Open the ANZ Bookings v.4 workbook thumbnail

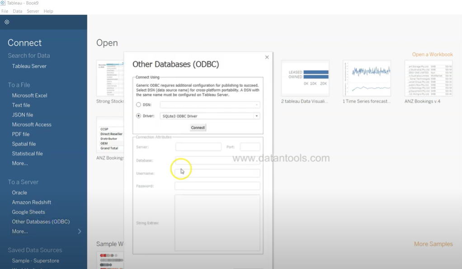(429, 78)
